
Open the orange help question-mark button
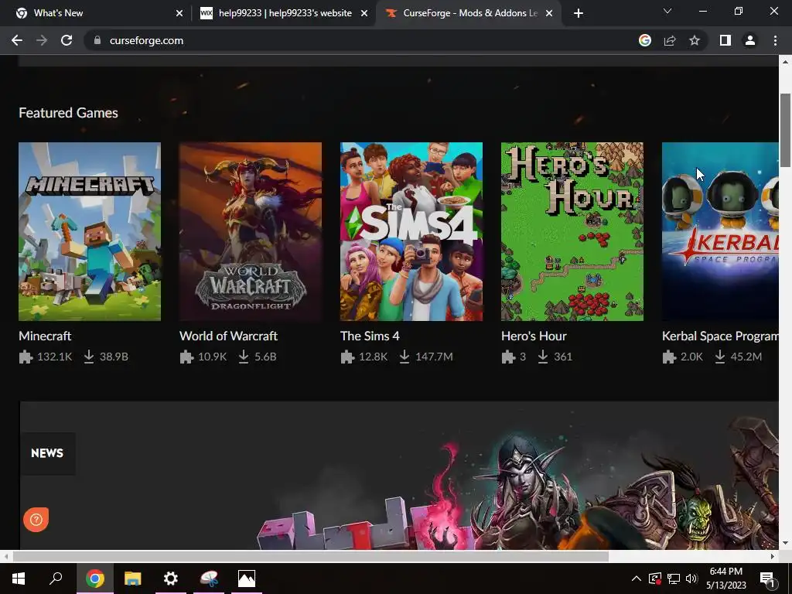pyautogui.click(x=36, y=519)
